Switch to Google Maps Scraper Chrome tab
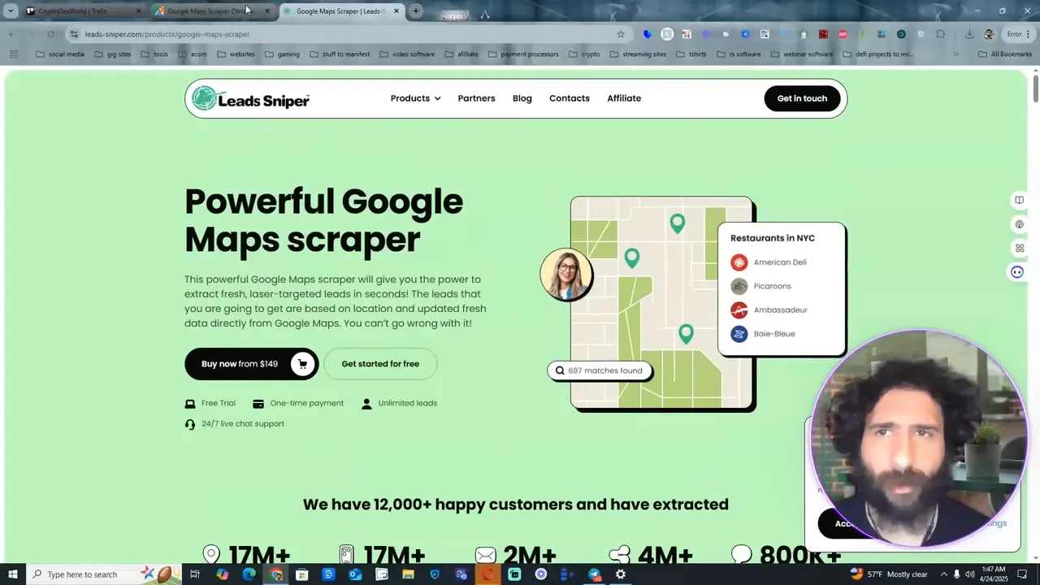The image size is (1040, 585). (x=211, y=11)
